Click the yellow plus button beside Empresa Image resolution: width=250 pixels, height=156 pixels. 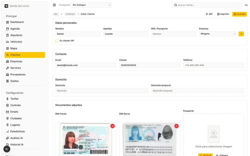tap(241, 34)
